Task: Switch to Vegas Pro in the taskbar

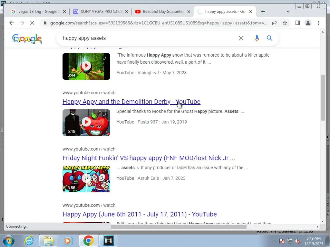Action: click(108, 241)
